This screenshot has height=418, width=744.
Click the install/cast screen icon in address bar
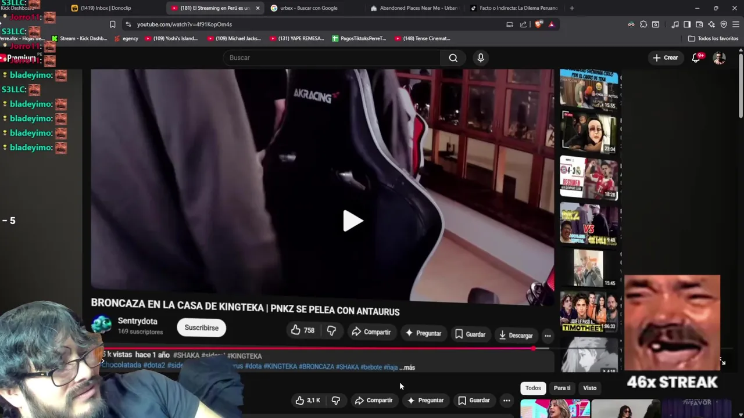click(510, 24)
